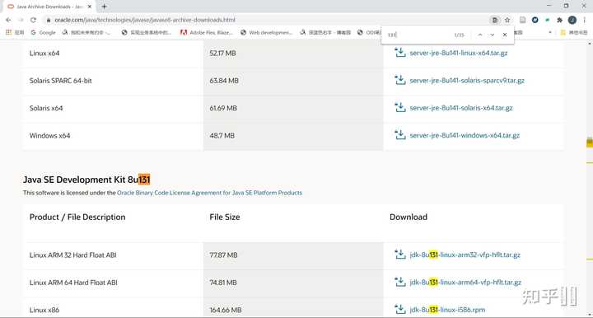
Task: Click download icon for server-jre linux-x64
Action: [x=399, y=52]
